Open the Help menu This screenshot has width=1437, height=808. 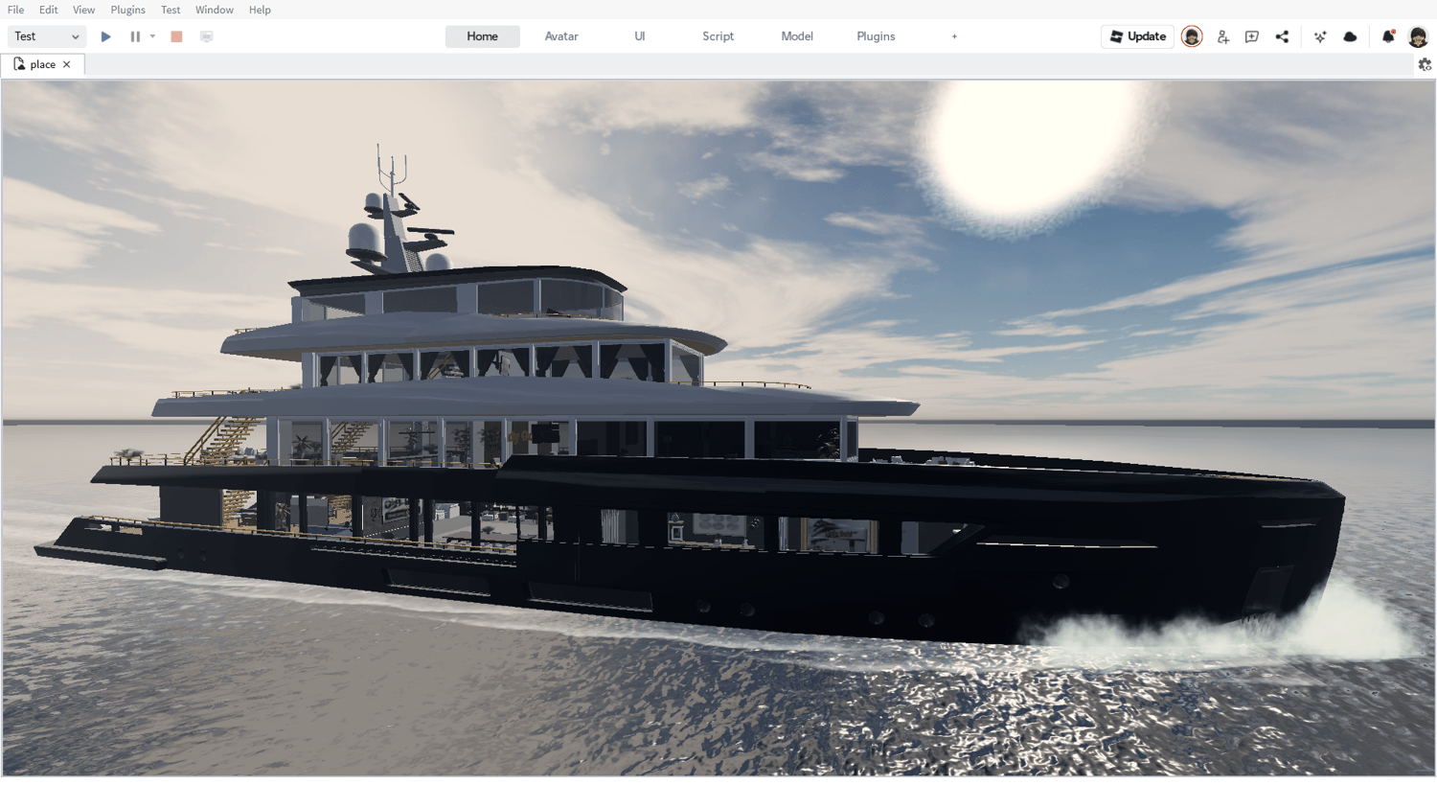[260, 10]
